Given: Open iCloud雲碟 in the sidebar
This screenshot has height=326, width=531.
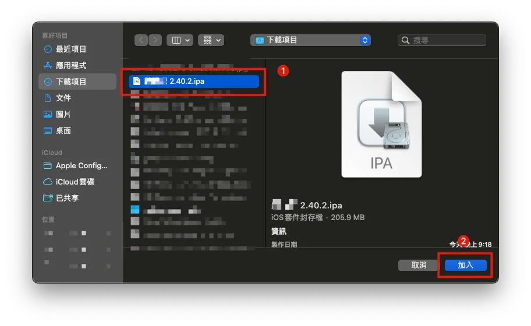Looking at the screenshot, I should coord(75,182).
